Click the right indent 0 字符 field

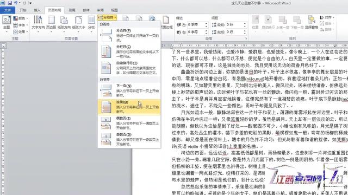pyautogui.click(x=196, y=32)
